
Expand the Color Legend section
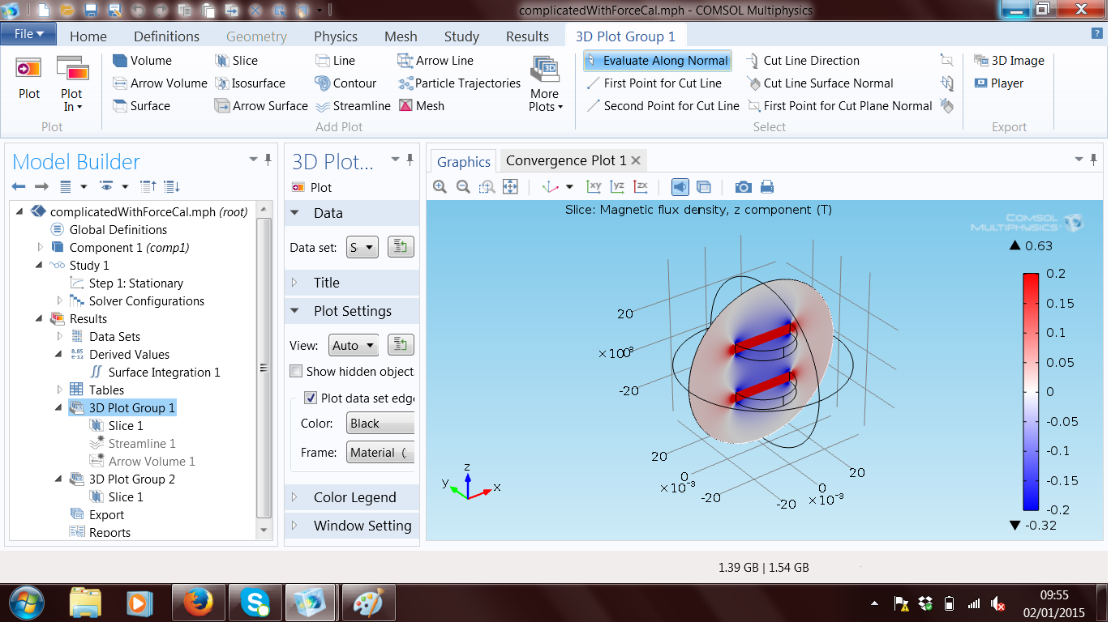[x=354, y=497]
